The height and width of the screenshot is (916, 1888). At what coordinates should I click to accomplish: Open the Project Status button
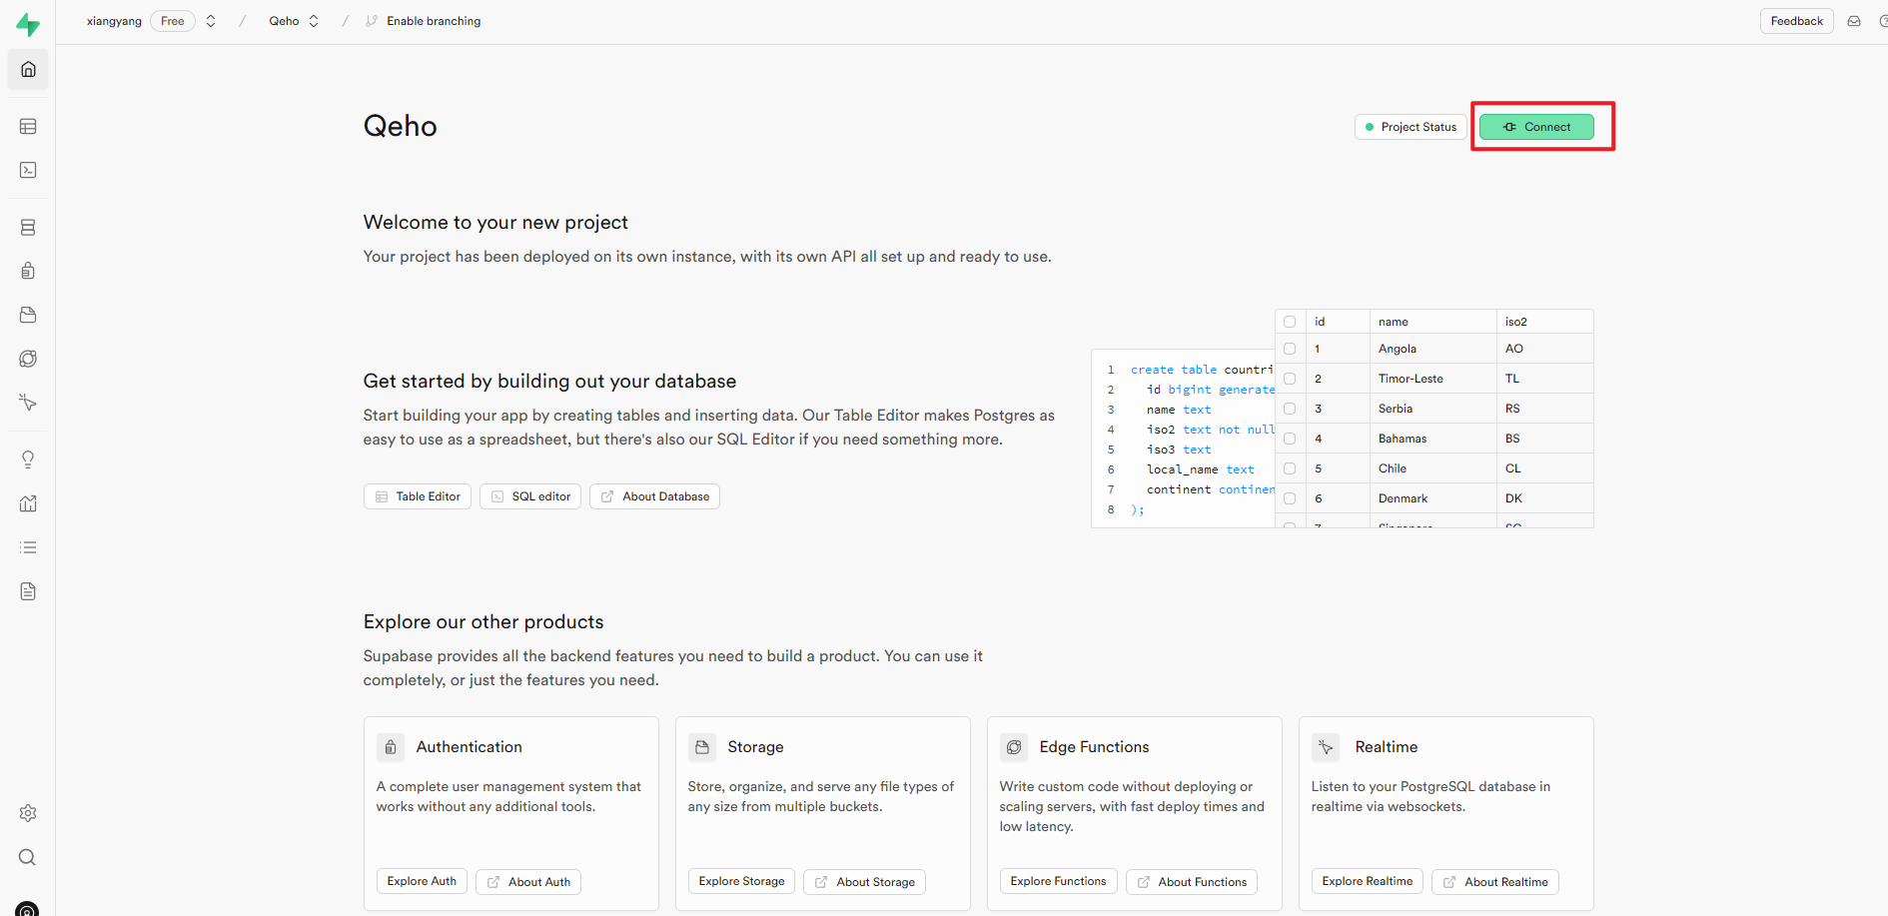coord(1411,127)
